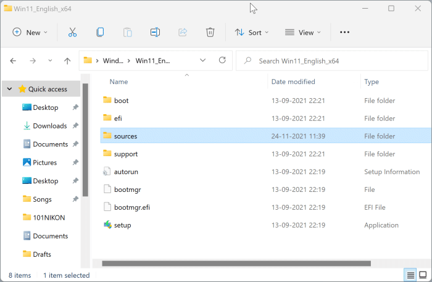This screenshot has width=432, height=282.
Task: Click the navigation pane vertical scrollbar
Action: click(85, 140)
